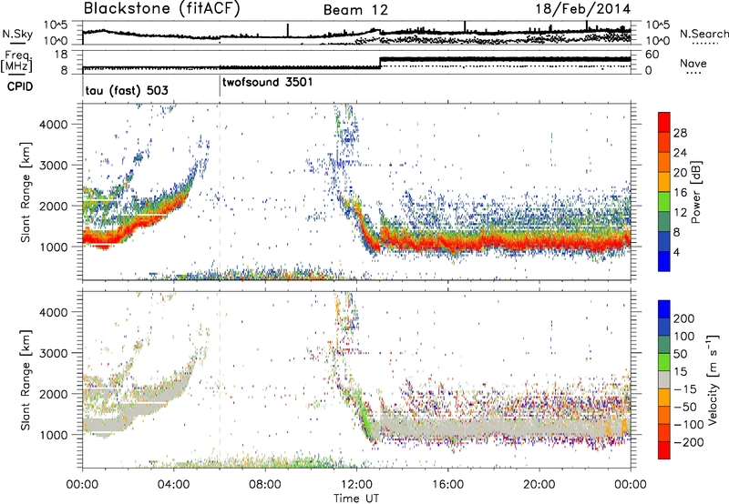Click the 'CPID' row label
The height and width of the screenshot is (504, 729).
[20, 86]
